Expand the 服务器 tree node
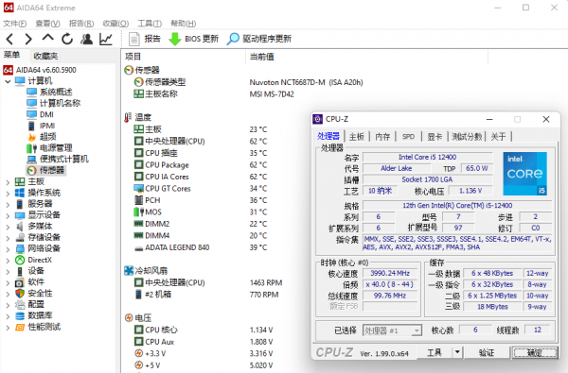This screenshot has width=568, height=373. (8, 205)
